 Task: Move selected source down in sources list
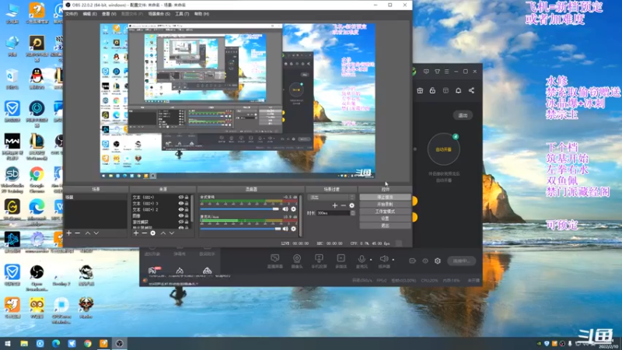172,233
